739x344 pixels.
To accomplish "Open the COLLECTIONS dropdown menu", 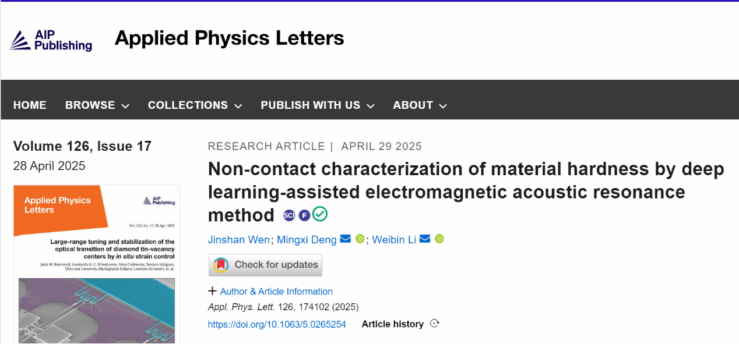I will click(195, 105).
